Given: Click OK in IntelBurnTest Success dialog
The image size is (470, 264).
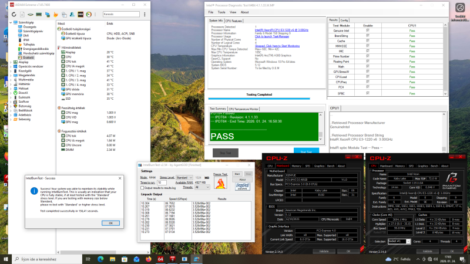Looking at the screenshot, I should [x=110, y=223].
